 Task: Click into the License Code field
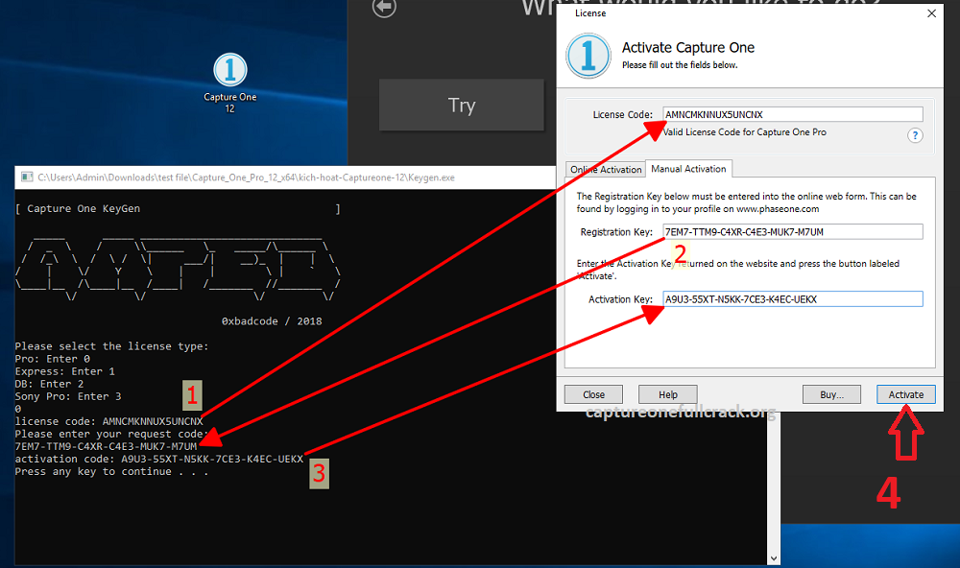point(793,114)
